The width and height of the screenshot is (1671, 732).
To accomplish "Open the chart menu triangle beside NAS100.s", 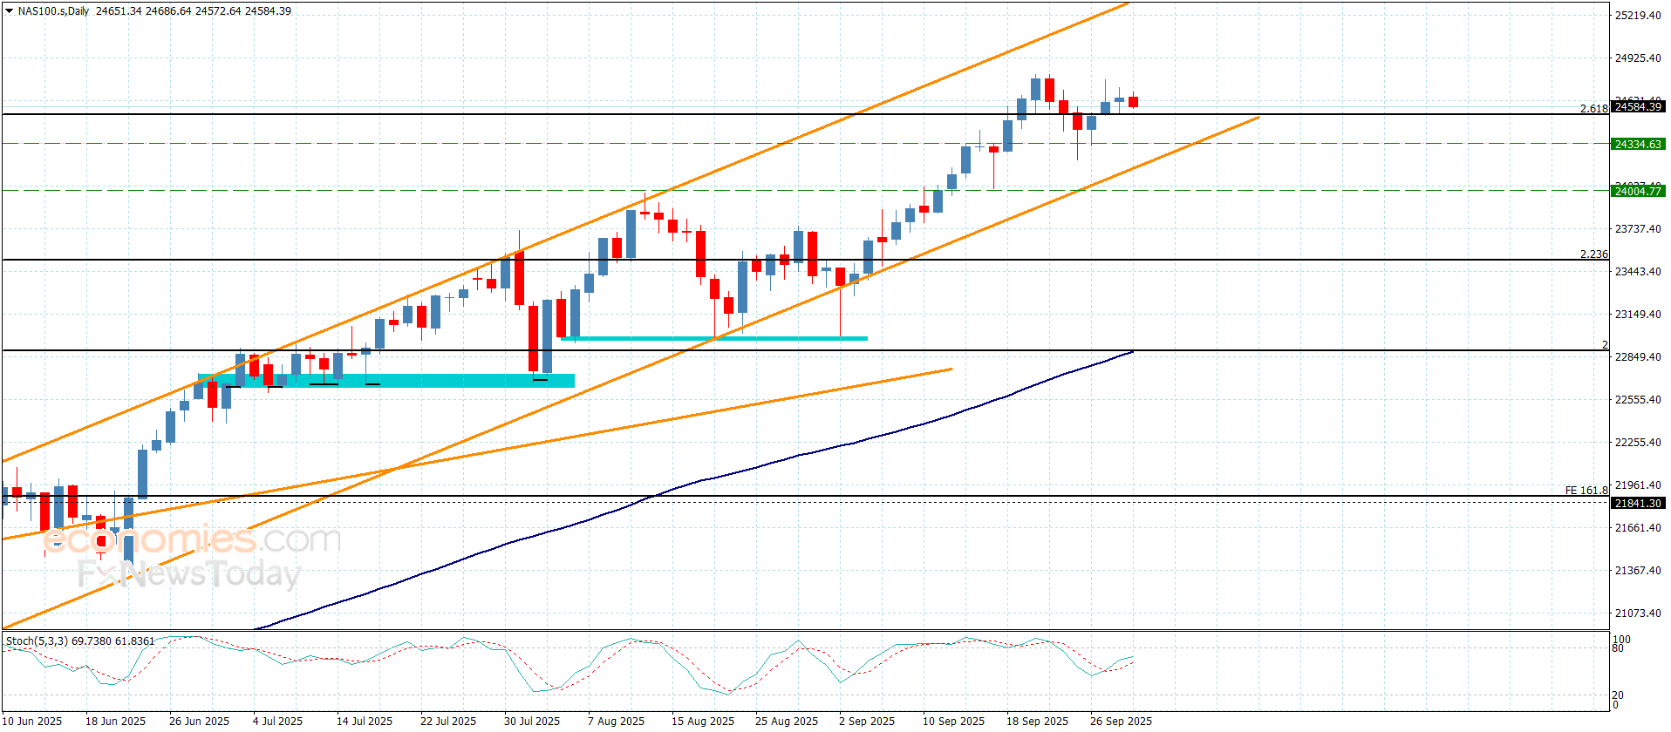I will point(9,11).
